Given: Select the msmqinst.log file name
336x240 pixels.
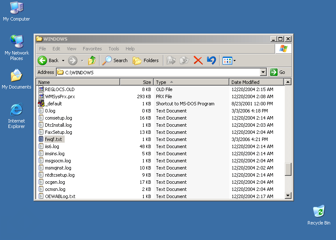Looking at the screenshot, I should point(58,168).
